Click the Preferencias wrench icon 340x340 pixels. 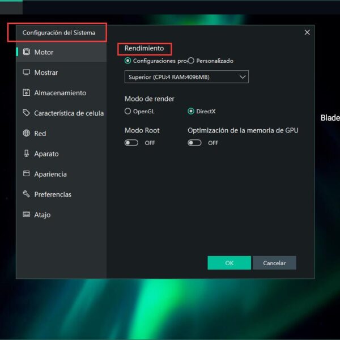click(x=26, y=194)
